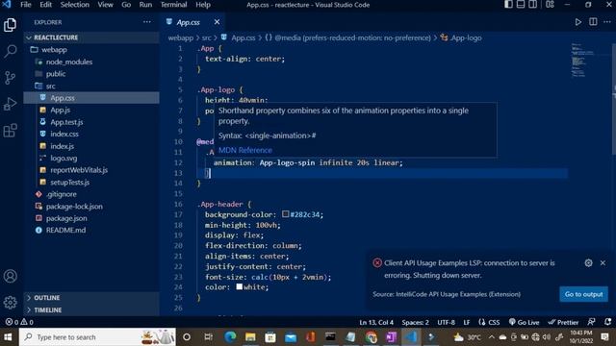
Task: Dismiss the LSP error notification
Action: click(603, 262)
